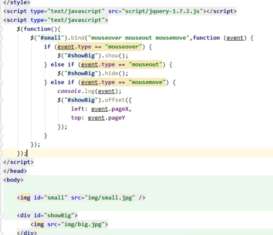Click the console keyword

tap(69, 91)
